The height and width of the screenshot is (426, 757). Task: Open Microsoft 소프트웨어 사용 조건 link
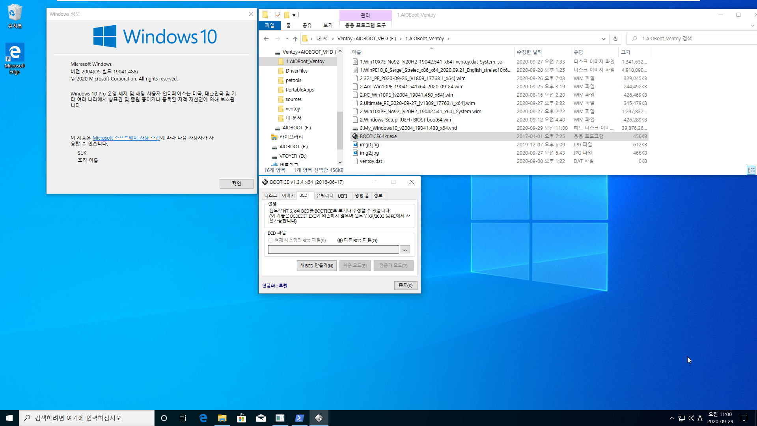(126, 138)
